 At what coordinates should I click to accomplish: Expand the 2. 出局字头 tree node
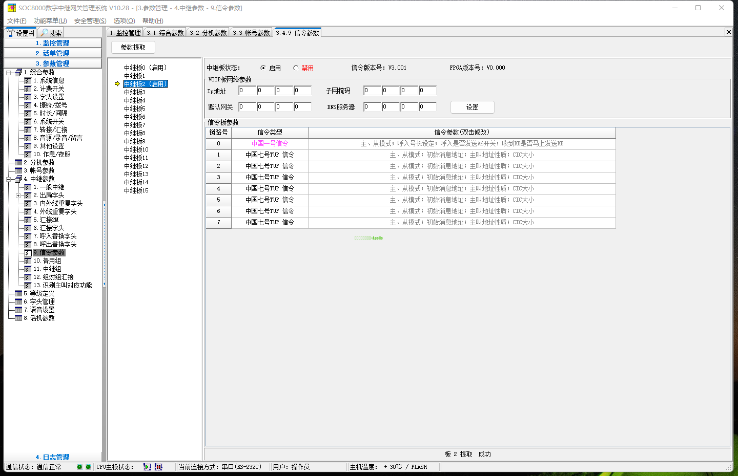pyautogui.click(x=18, y=196)
